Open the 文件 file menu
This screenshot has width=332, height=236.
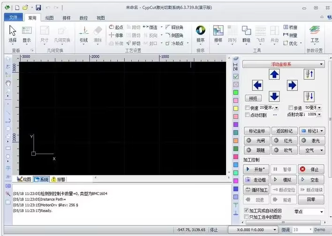click(13, 17)
